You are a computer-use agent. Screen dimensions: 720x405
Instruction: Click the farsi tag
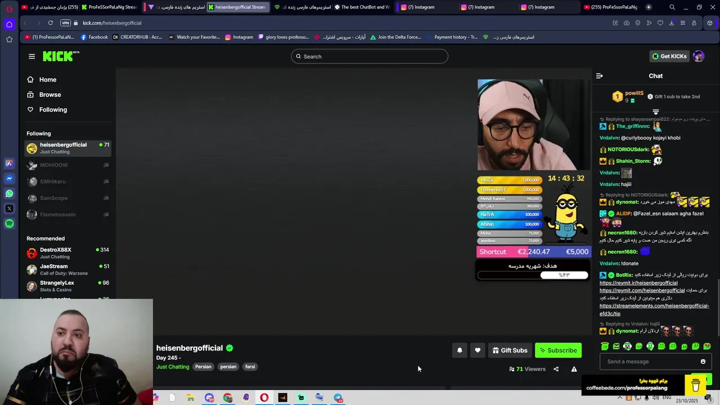[250, 367]
